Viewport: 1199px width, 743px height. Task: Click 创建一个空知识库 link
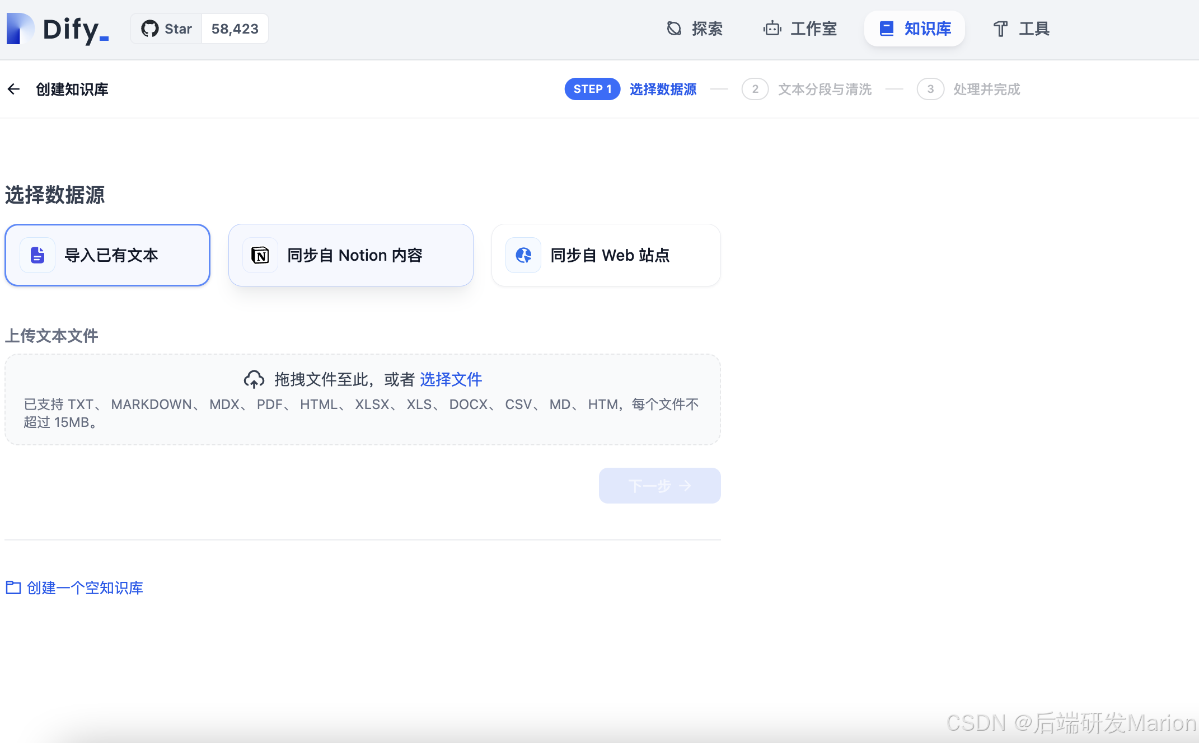click(x=85, y=587)
